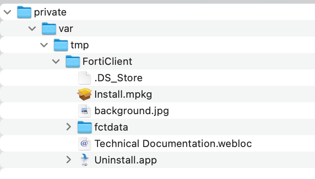The width and height of the screenshot is (315, 179).
Task: Click the fctdata folder icon
Action: (x=85, y=127)
